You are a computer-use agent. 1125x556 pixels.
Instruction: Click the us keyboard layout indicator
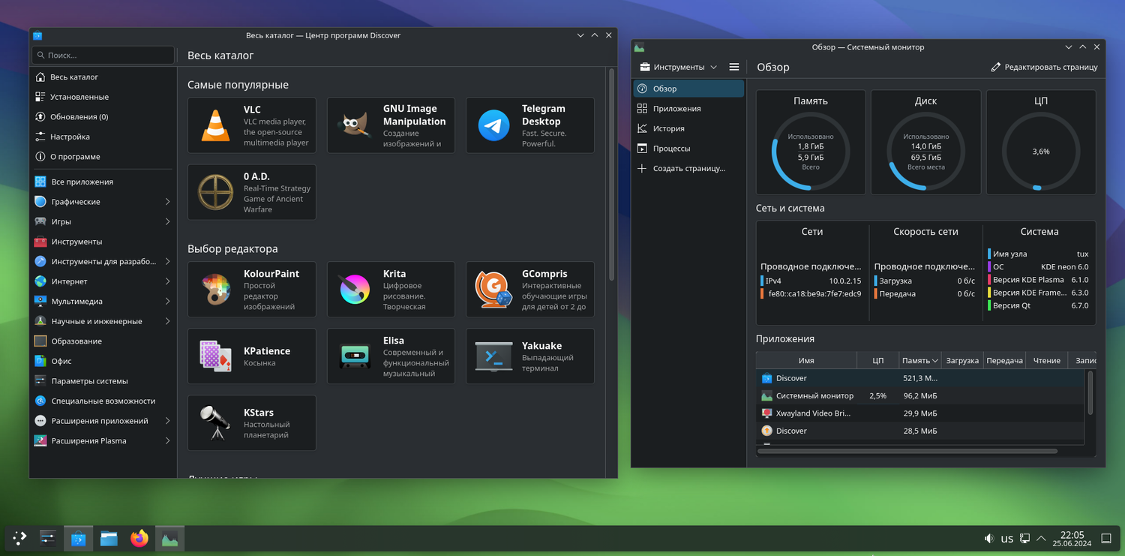pyautogui.click(x=1007, y=539)
